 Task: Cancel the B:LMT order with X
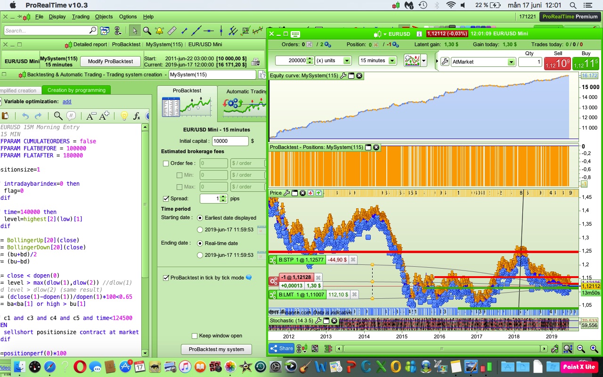point(354,295)
